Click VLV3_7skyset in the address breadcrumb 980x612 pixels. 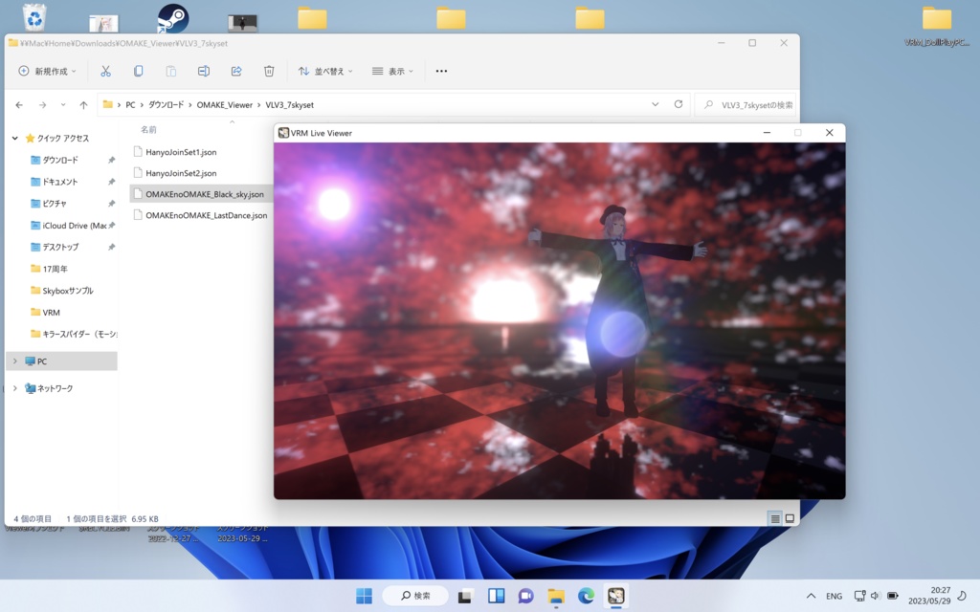[289, 105]
